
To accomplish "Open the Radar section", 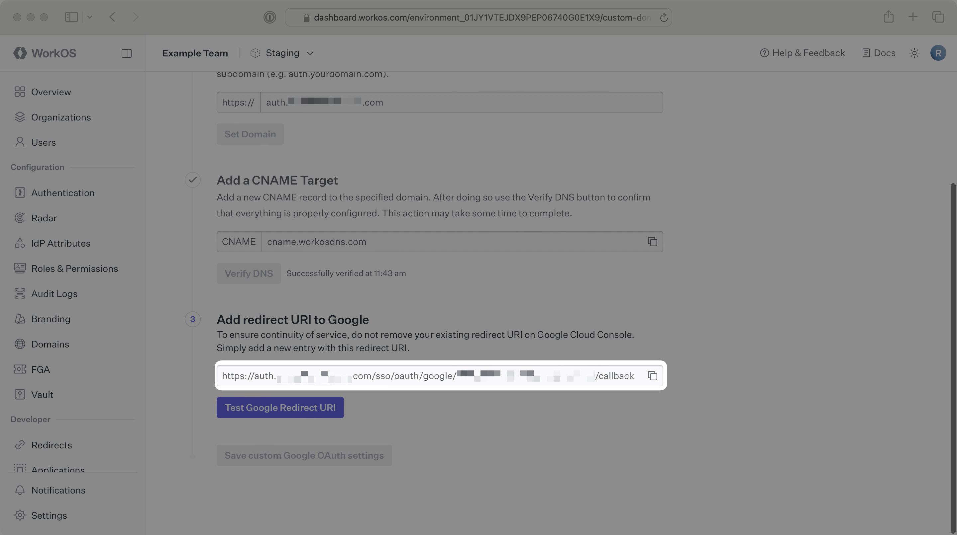I will coord(44,218).
